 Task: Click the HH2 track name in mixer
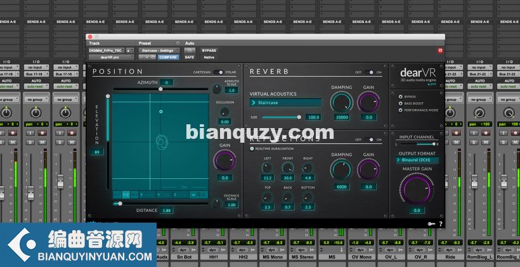coord(244,257)
